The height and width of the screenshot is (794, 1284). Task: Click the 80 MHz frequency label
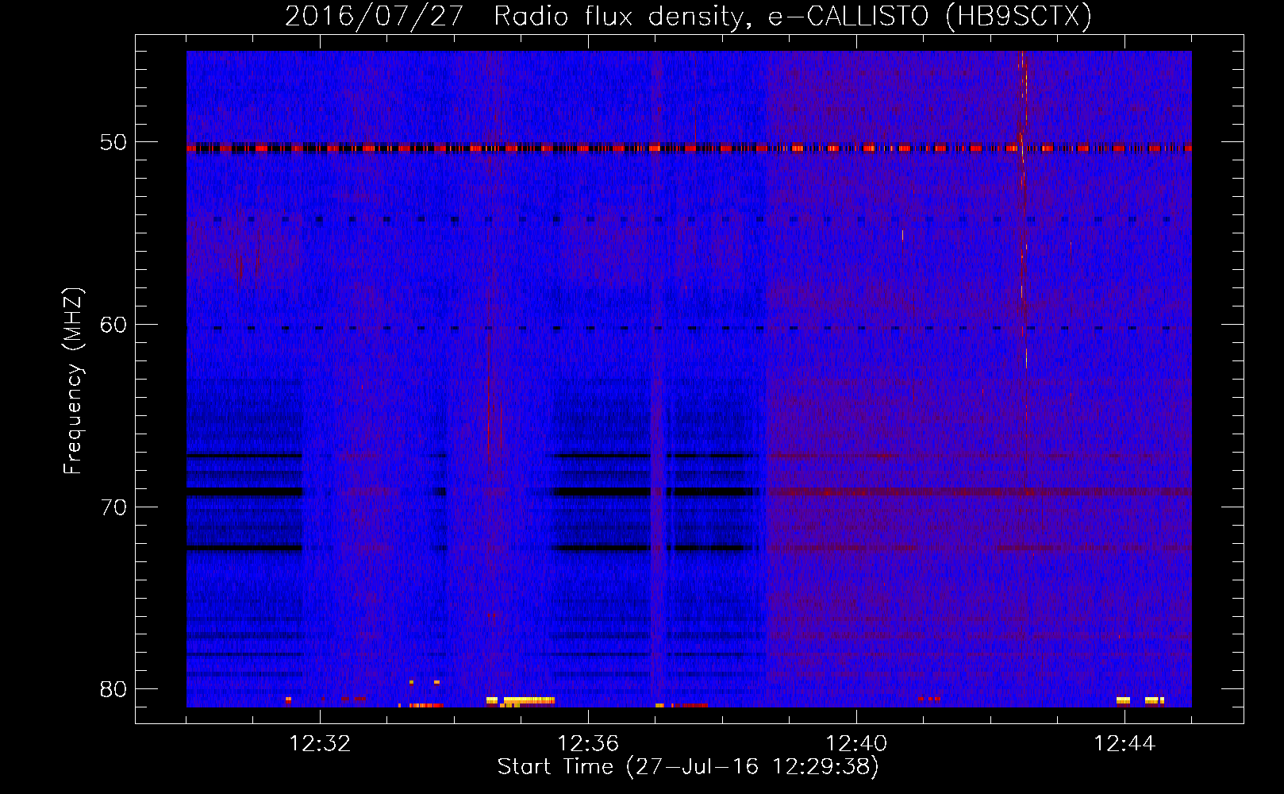point(113,688)
